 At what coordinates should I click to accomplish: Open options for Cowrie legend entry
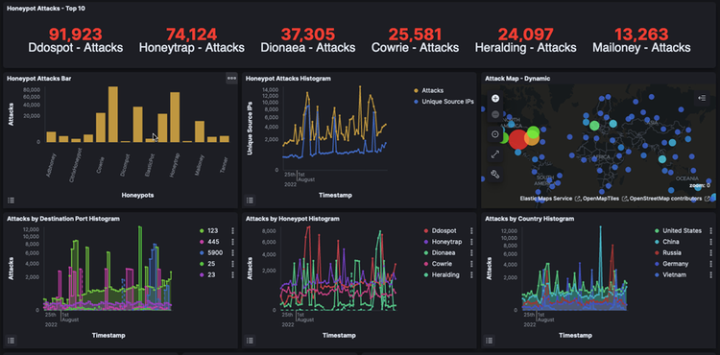click(x=471, y=264)
